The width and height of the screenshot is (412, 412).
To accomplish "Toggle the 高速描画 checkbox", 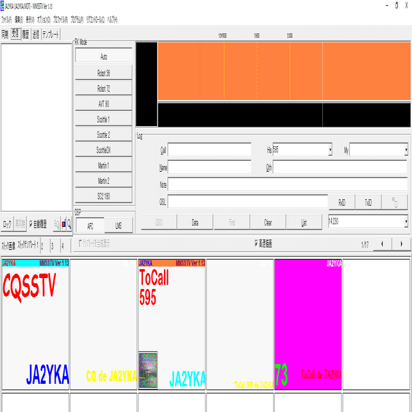I will 263,243.
